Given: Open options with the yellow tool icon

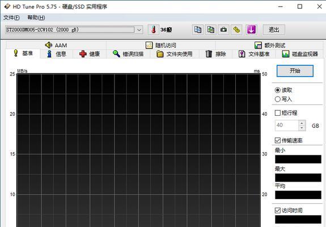Looking at the screenshot, I should [x=236, y=30].
